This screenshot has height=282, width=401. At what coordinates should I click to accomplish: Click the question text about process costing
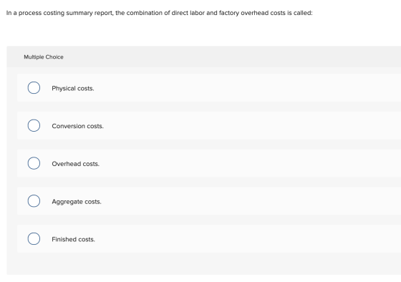159,13
